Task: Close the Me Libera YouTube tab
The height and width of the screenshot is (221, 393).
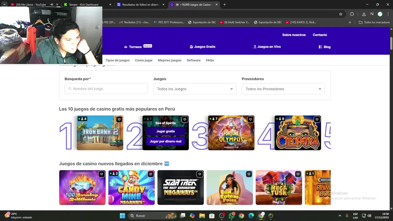Action: click(x=57, y=5)
